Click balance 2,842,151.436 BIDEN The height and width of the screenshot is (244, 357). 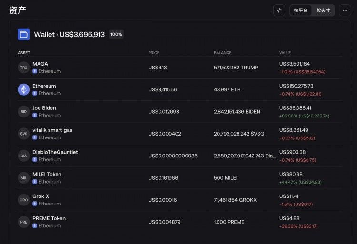tap(237, 112)
